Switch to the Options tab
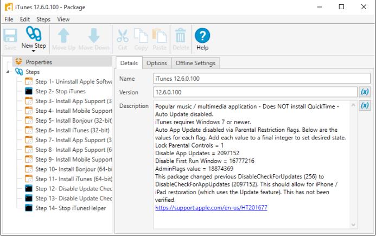The width and height of the screenshot is (376, 236). coord(157,63)
